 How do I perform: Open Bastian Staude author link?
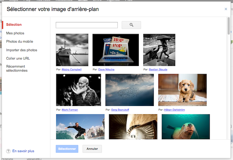(x=158, y=70)
